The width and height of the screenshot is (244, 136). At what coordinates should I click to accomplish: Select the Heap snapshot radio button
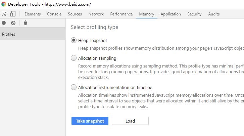[x=74, y=40]
